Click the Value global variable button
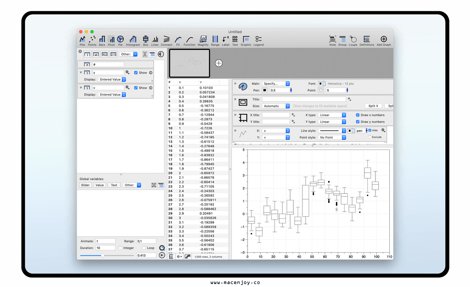This screenshot has width=470, height=287. point(99,185)
